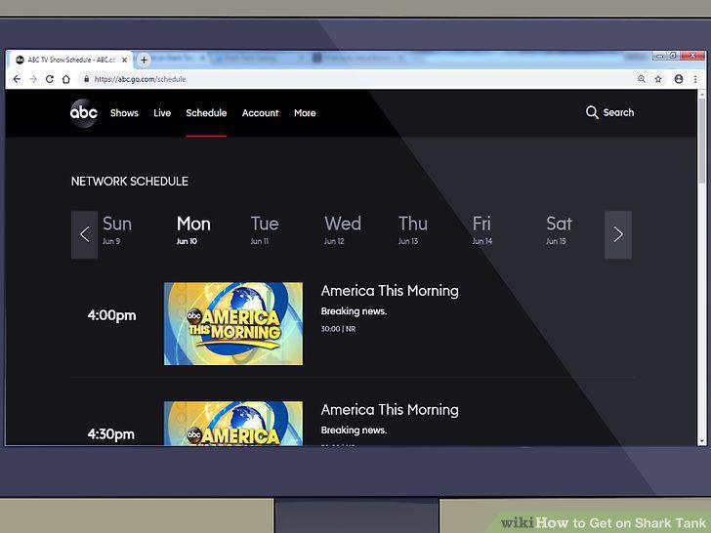Screen dimensions: 711x533
Task: Click the NETWORK SCHEDULE heading
Action: click(x=130, y=182)
